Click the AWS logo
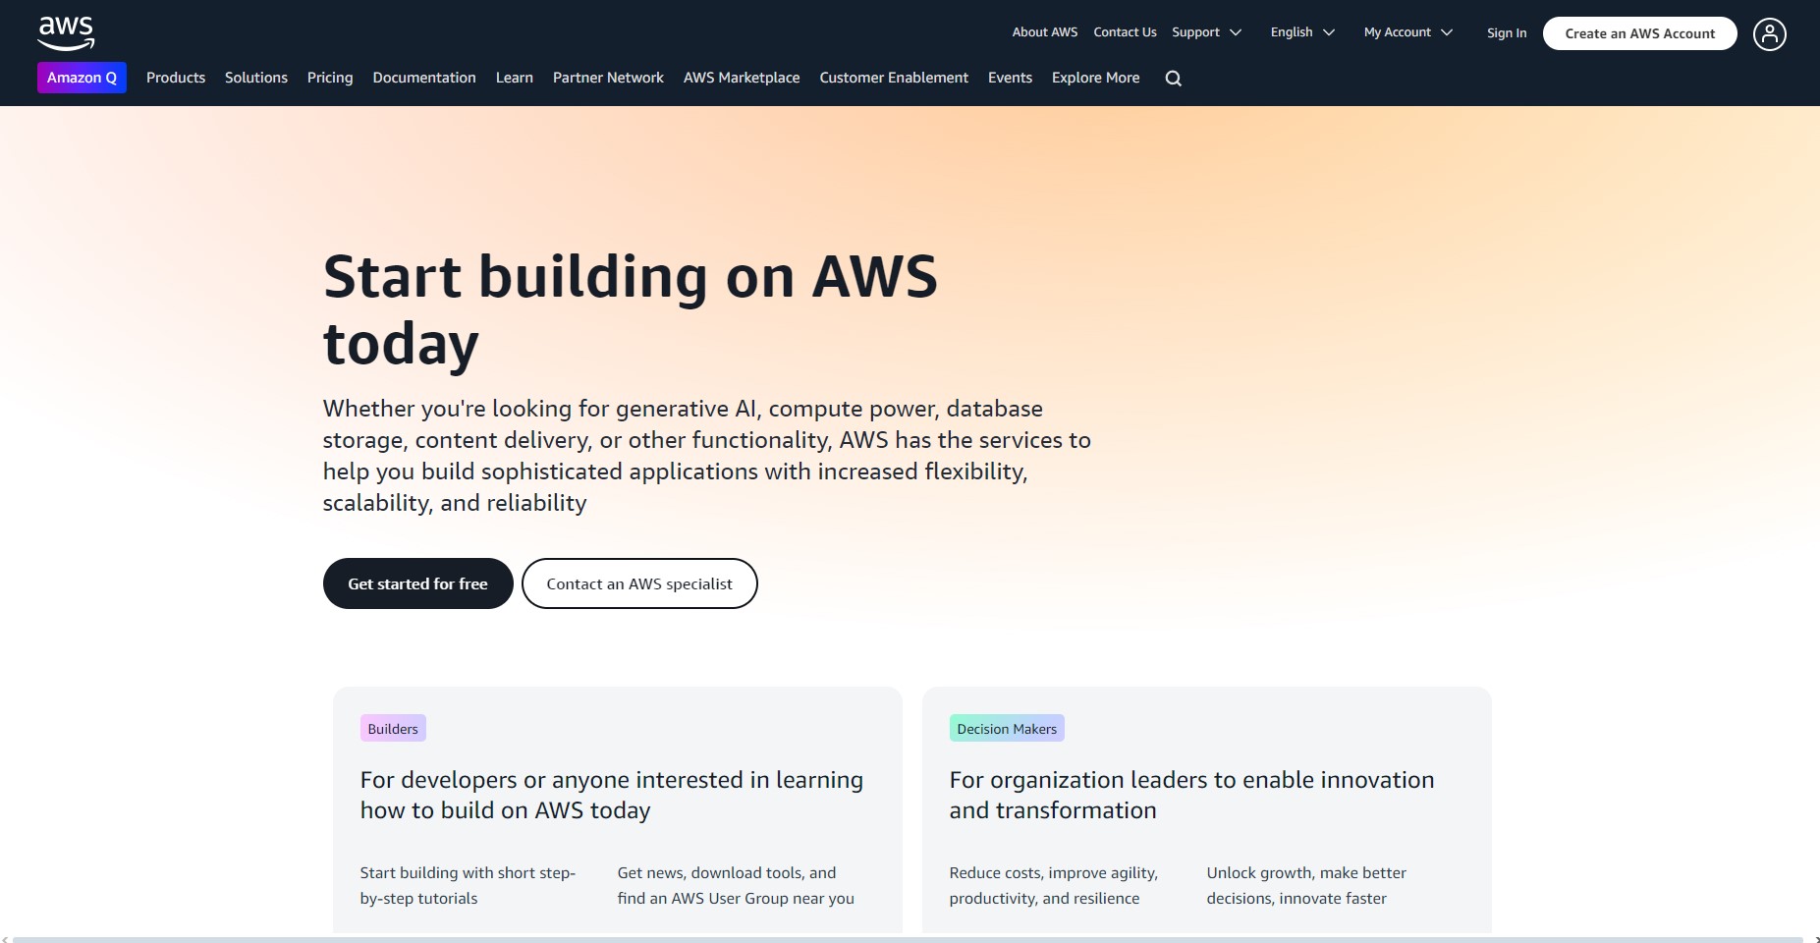Viewport: 1820px width, 943px height. (x=66, y=33)
